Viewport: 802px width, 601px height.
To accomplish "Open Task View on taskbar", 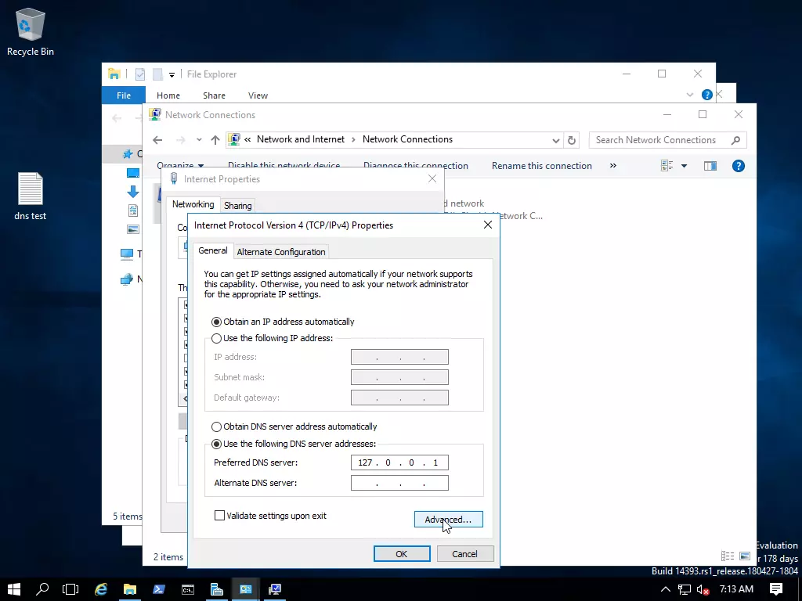I will (70, 589).
